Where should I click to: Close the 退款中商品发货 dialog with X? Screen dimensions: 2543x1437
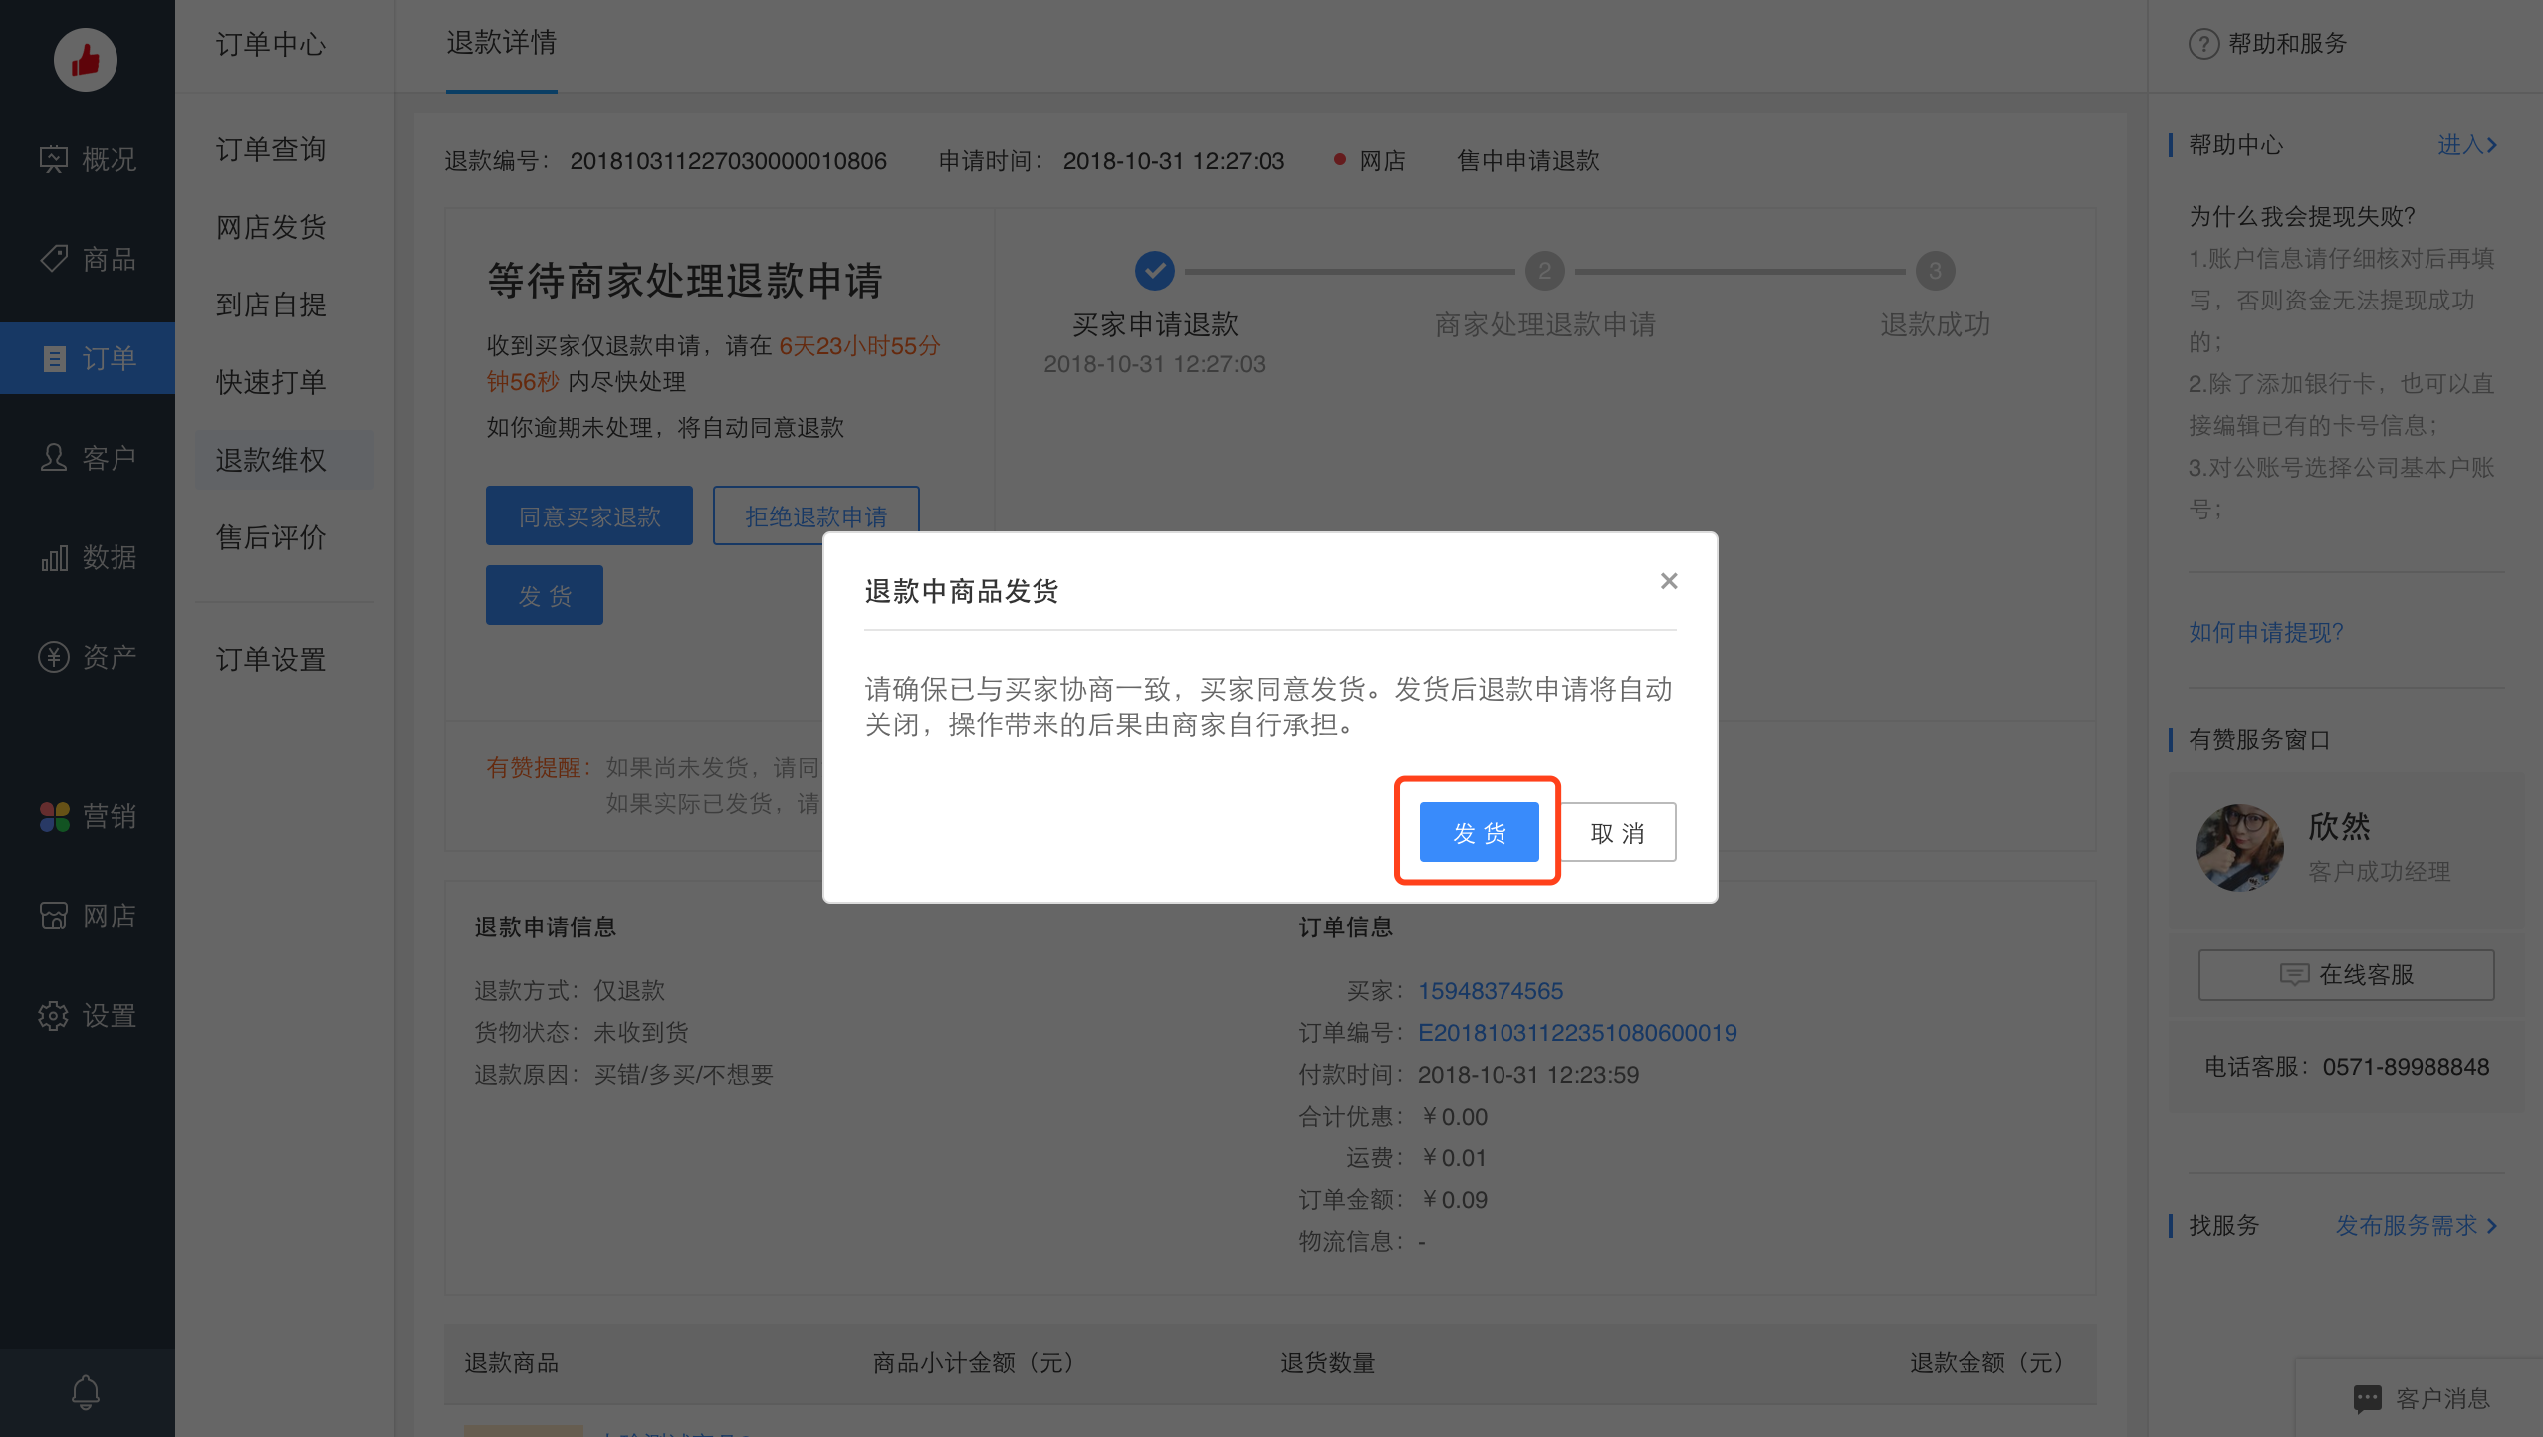pyautogui.click(x=1669, y=581)
